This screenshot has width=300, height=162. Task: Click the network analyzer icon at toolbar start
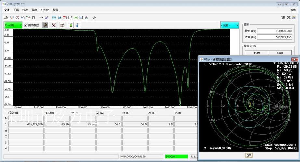6,17
